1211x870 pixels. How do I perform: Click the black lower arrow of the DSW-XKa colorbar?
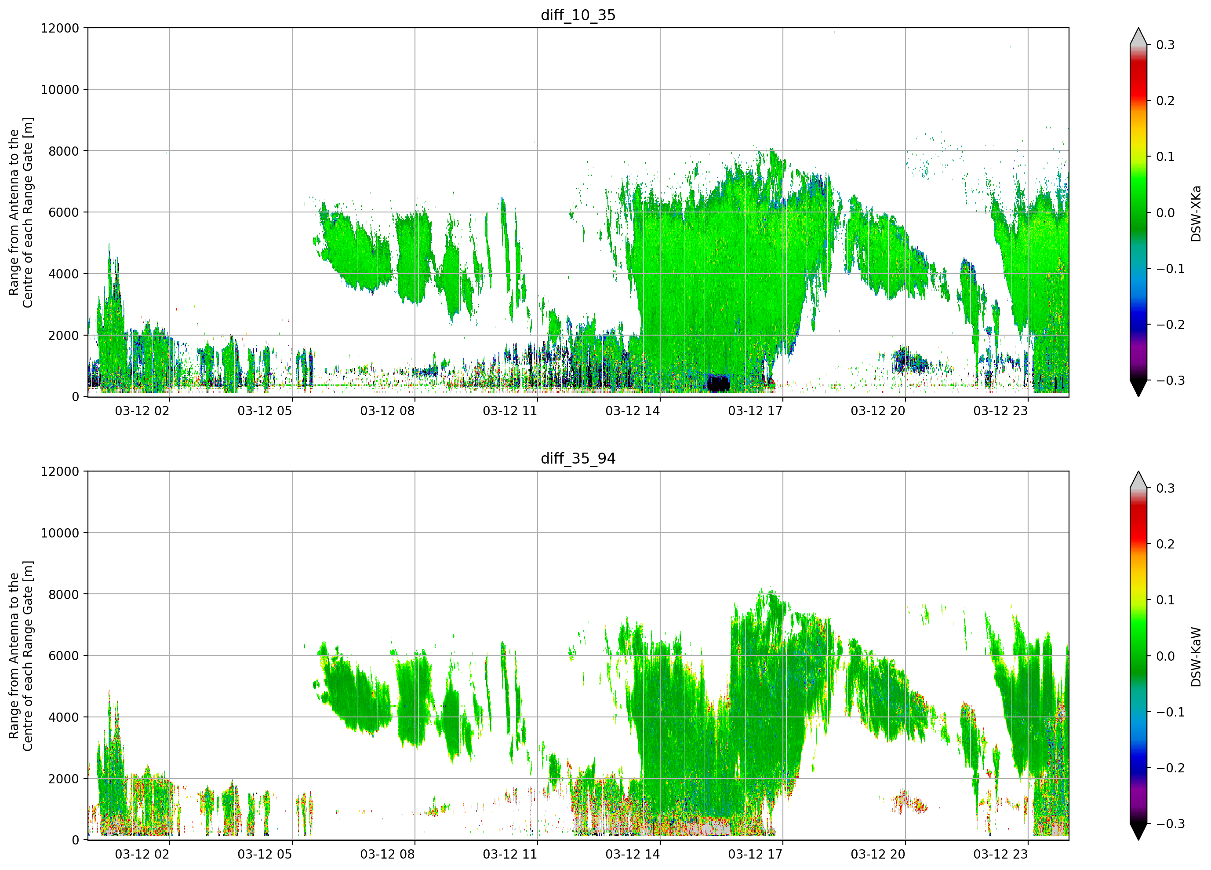coord(1138,388)
